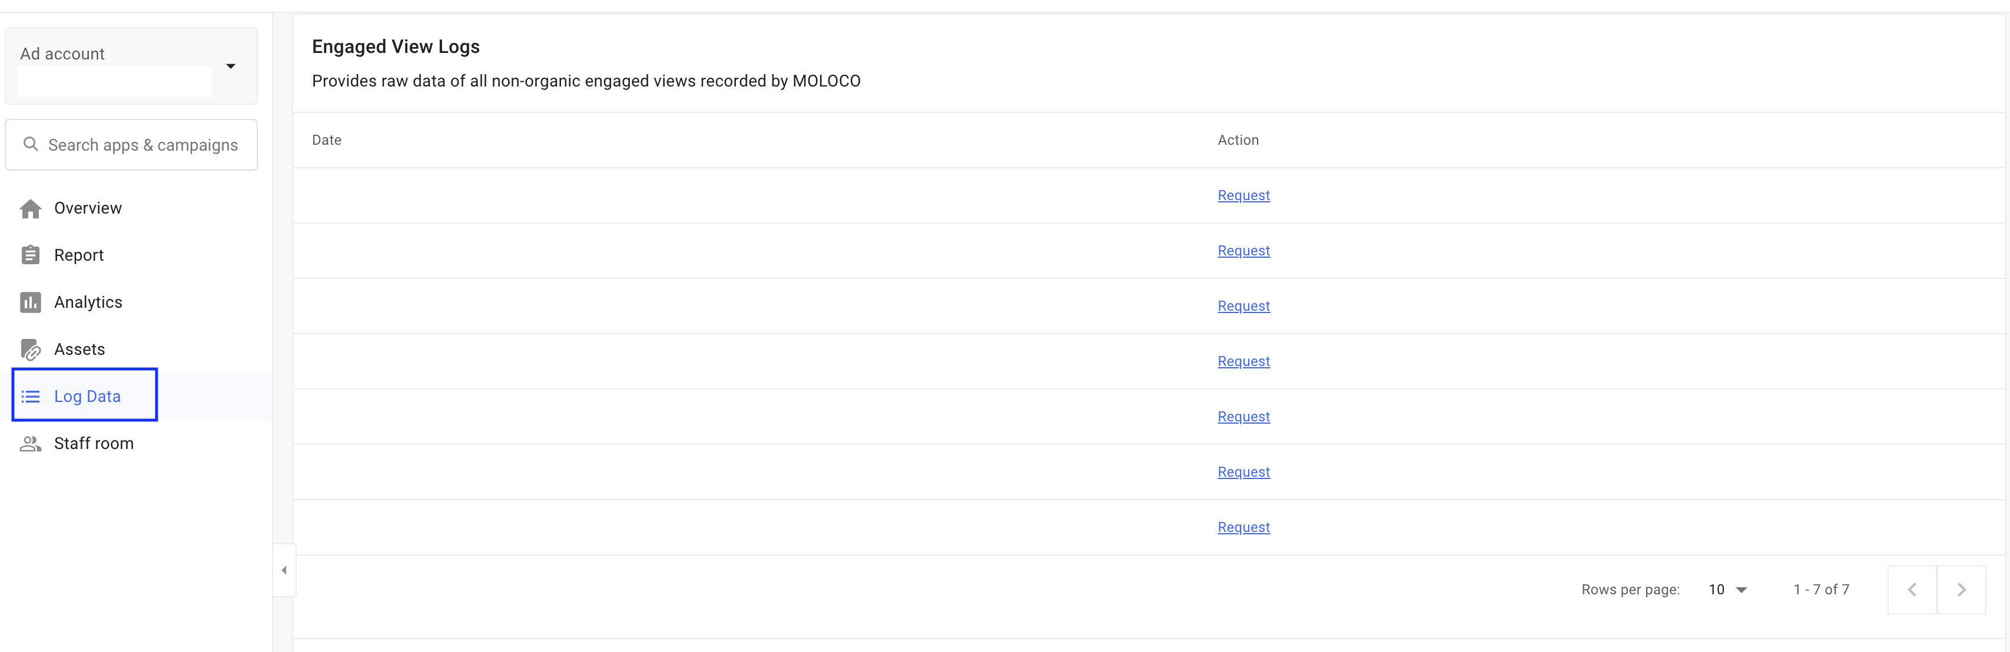The image size is (2010, 652).
Task: Open the Analytics menu item
Action: point(88,302)
